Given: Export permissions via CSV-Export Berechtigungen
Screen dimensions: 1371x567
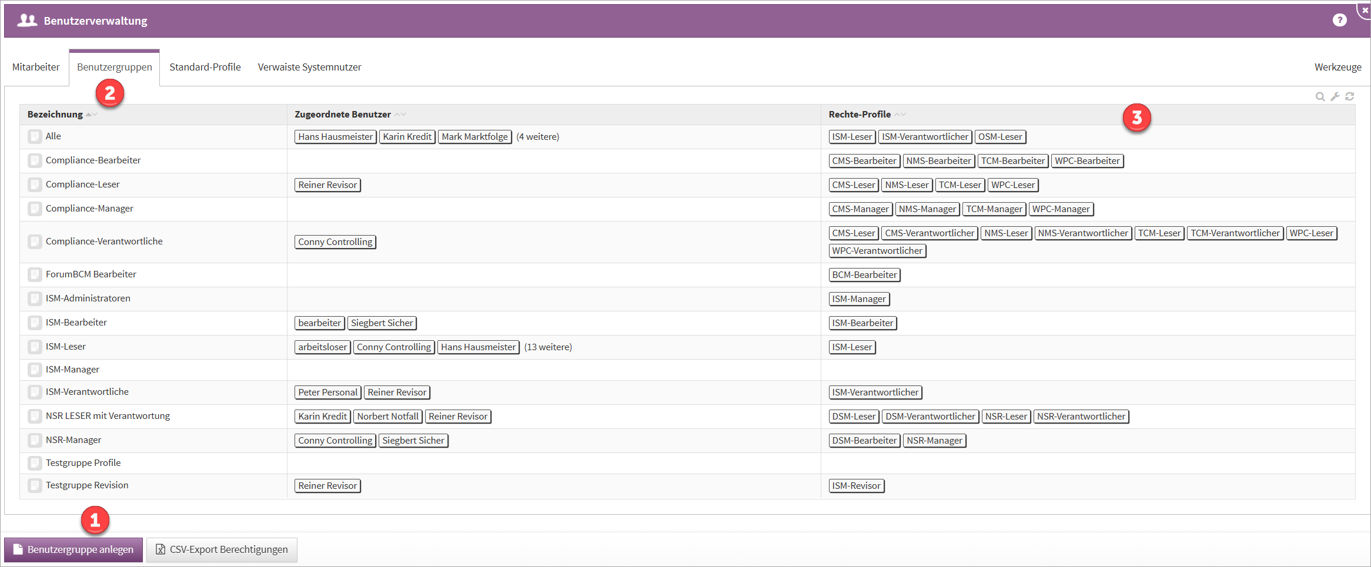Looking at the screenshot, I should click(x=222, y=549).
